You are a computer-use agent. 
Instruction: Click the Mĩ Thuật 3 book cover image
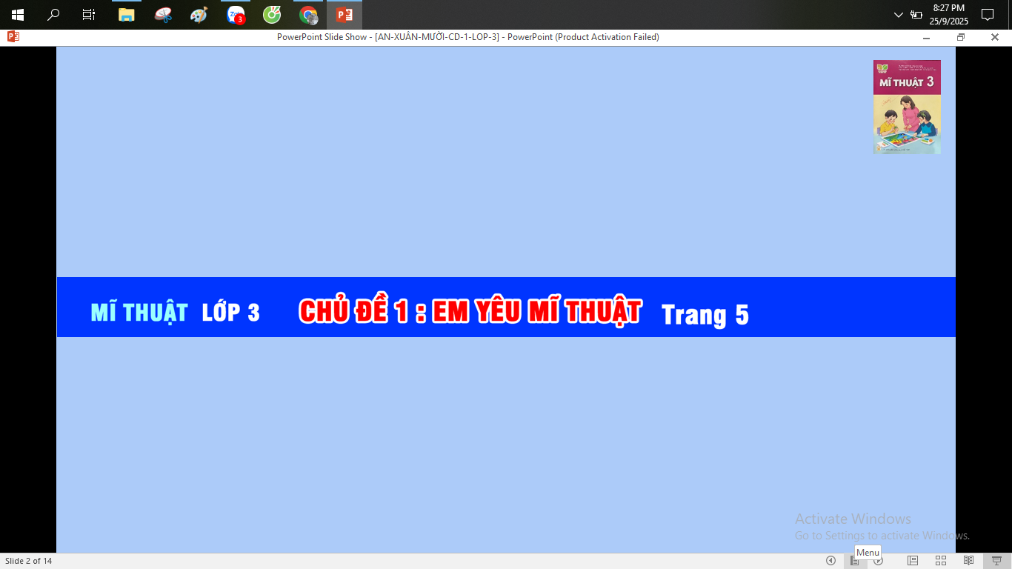point(907,107)
